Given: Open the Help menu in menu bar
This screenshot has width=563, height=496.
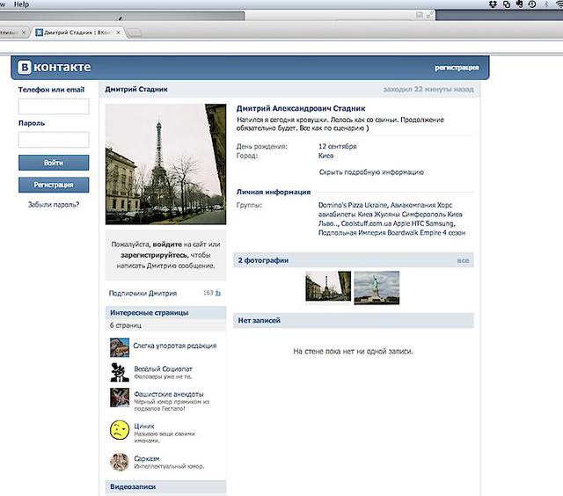Looking at the screenshot, I should [x=21, y=4].
